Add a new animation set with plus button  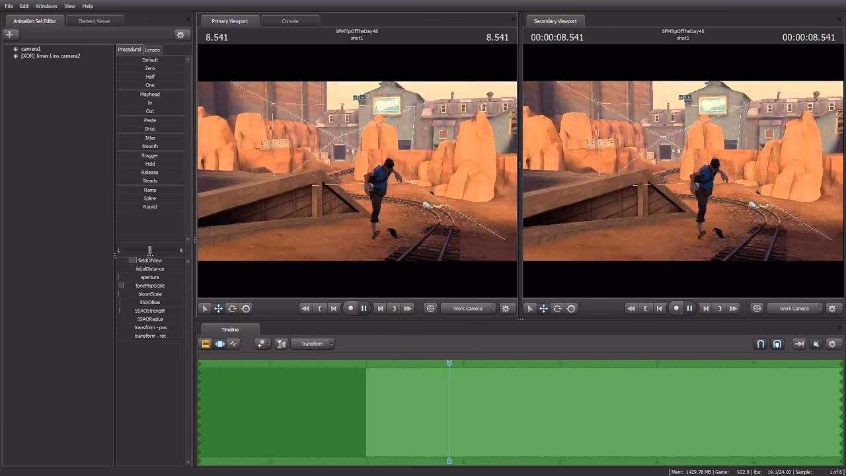pyautogui.click(x=11, y=34)
